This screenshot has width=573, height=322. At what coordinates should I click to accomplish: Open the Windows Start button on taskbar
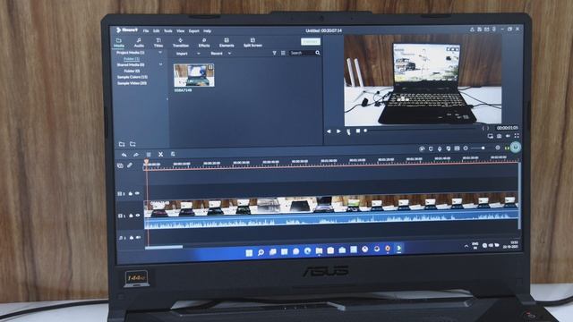[249, 252]
